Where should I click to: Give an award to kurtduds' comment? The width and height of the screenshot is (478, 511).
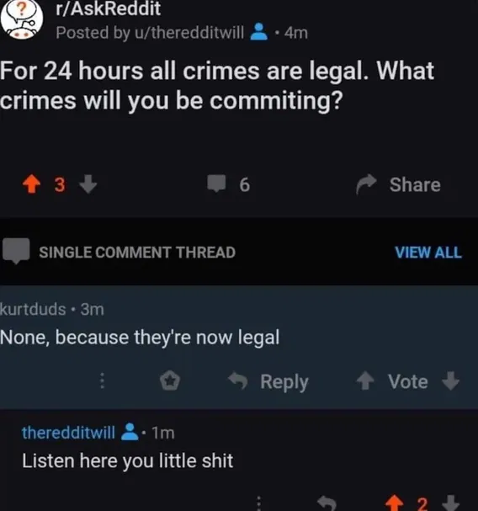pos(170,381)
